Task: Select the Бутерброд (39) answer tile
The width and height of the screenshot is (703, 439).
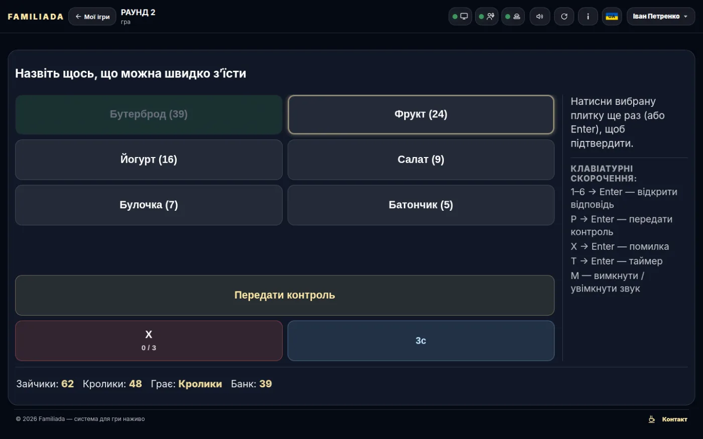Action: [x=149, y=114]
